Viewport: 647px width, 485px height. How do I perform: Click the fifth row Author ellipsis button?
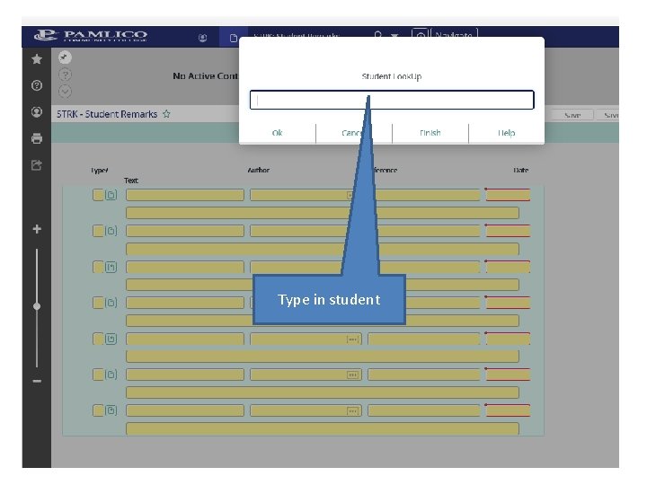(x=352, y=339)
